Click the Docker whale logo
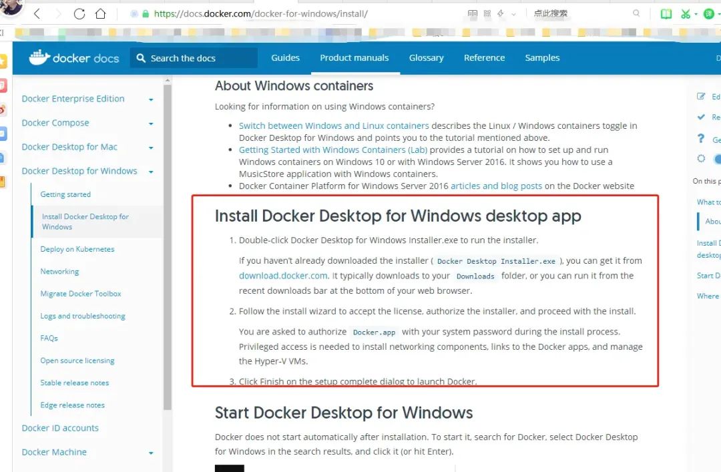The width and height of the screenshot is (721, 472). click(39, 57)
